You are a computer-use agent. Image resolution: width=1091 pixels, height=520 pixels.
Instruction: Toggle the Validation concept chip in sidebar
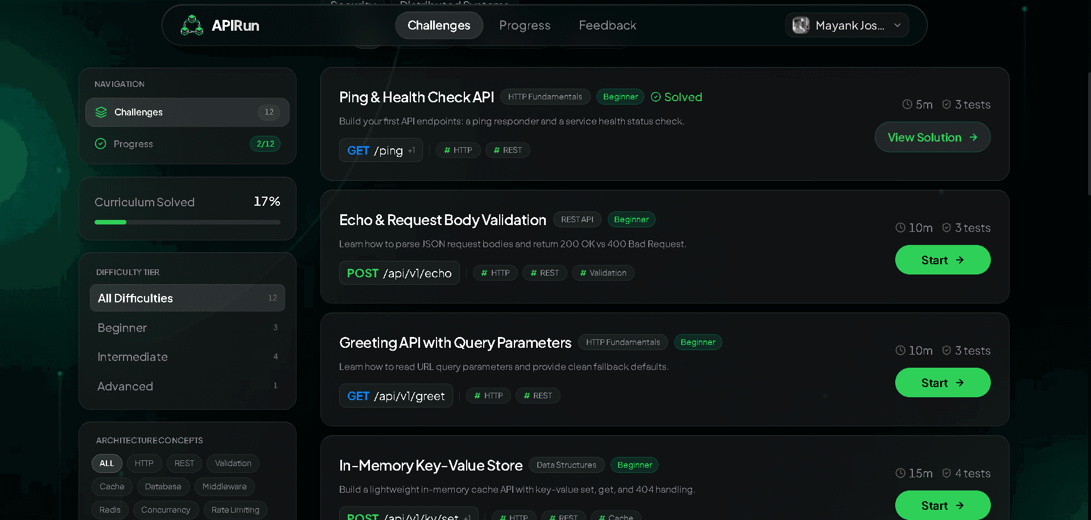click(233, 463)
